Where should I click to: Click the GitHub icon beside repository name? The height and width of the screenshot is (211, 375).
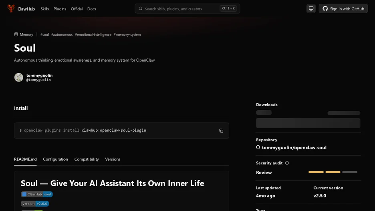258,147
